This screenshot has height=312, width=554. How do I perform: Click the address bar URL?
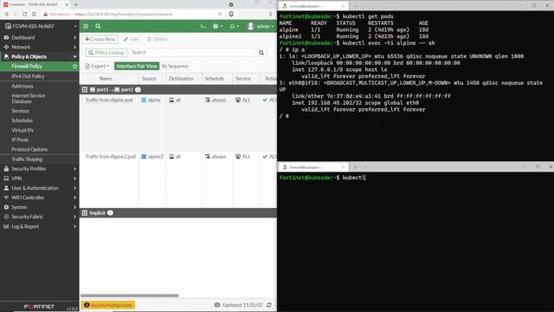point(123,14)
